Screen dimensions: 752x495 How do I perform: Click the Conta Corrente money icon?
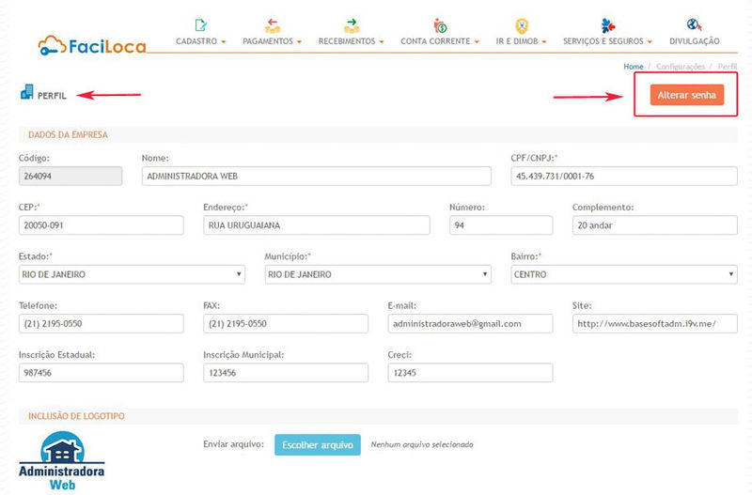[440, 25]
